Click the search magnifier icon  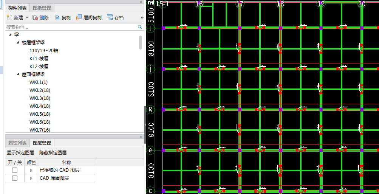(140, 27)
